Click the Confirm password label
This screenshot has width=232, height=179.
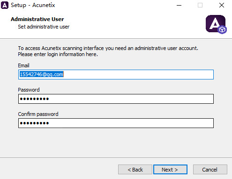(x=38, y=114)
